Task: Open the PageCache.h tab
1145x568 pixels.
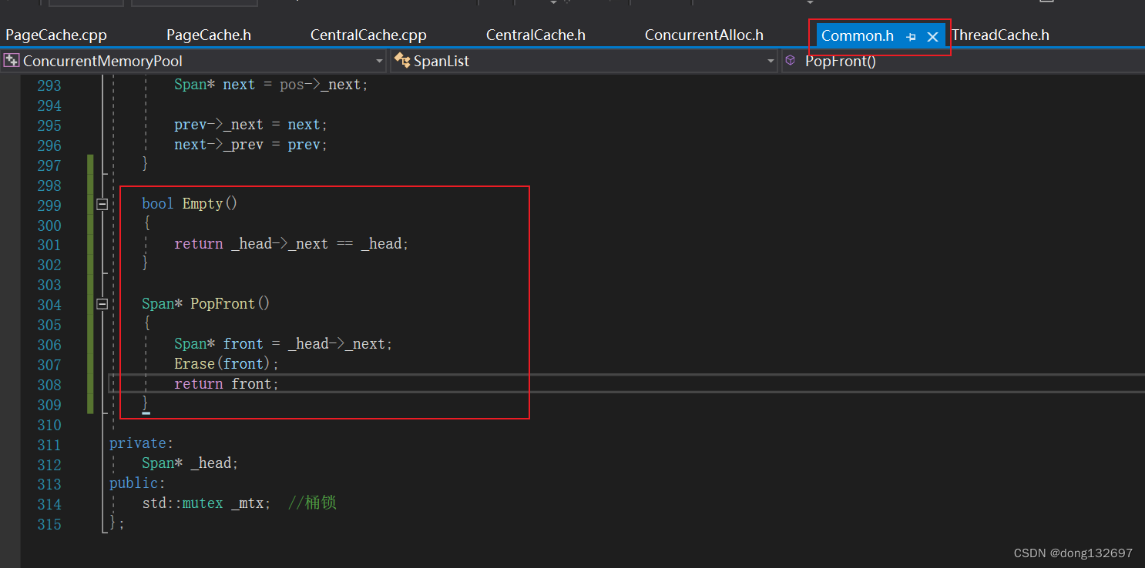Action: point(209,35)
